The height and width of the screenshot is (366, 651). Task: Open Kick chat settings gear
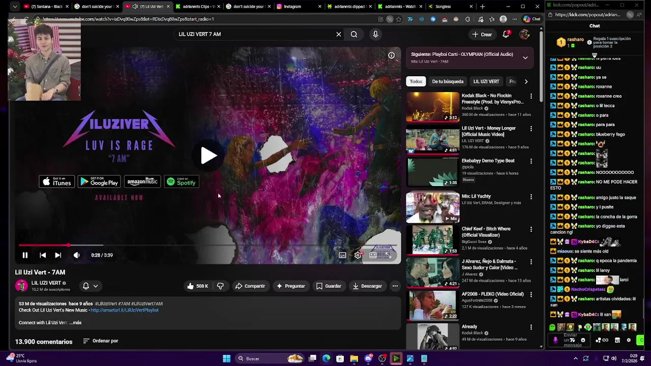(629, 340)
